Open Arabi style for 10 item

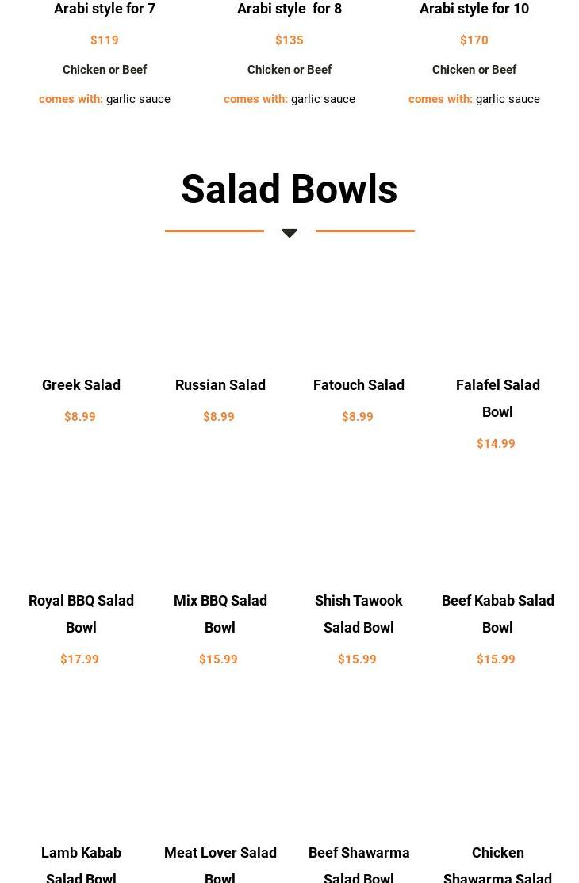coord(474,9)
